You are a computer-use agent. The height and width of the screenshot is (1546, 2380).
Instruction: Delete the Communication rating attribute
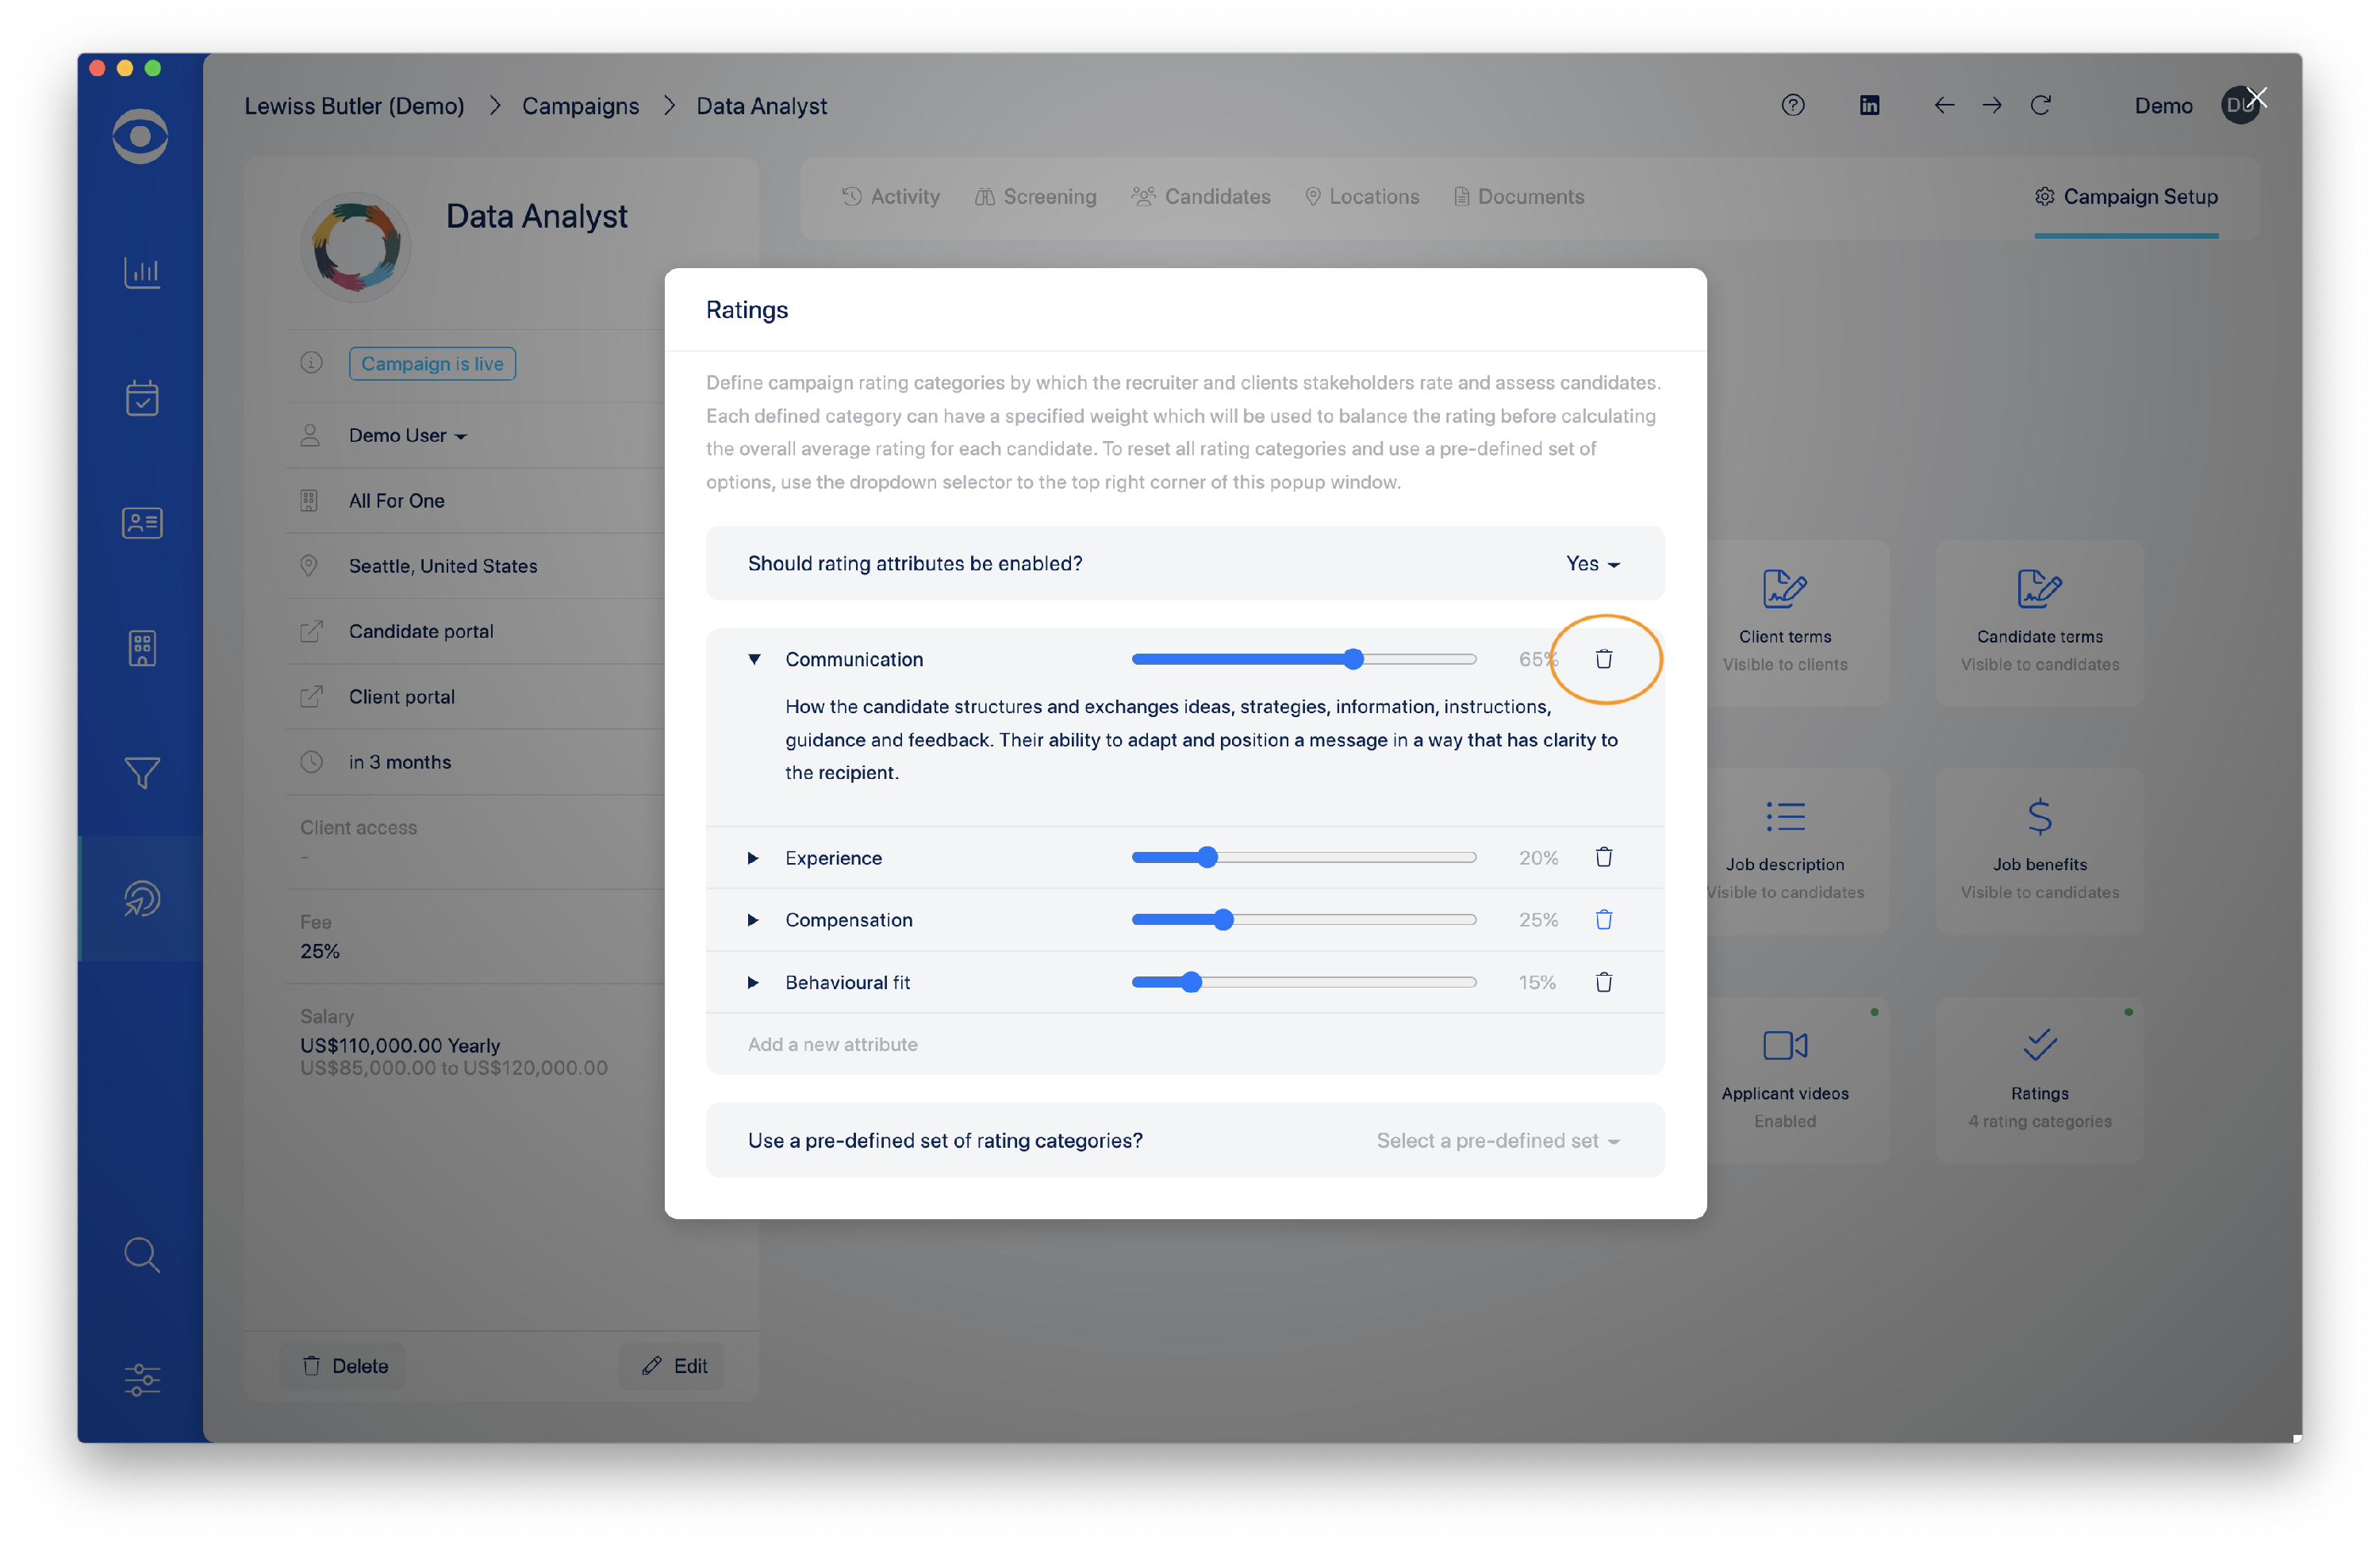(x=1603, y=659)
